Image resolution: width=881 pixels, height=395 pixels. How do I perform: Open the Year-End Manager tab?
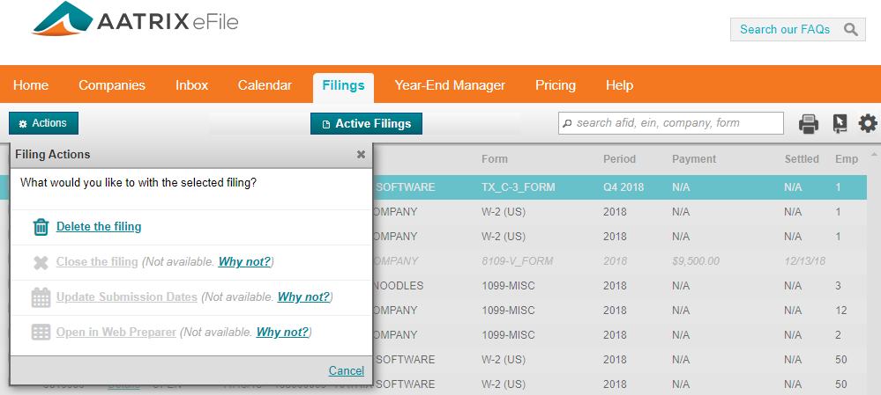450,85
